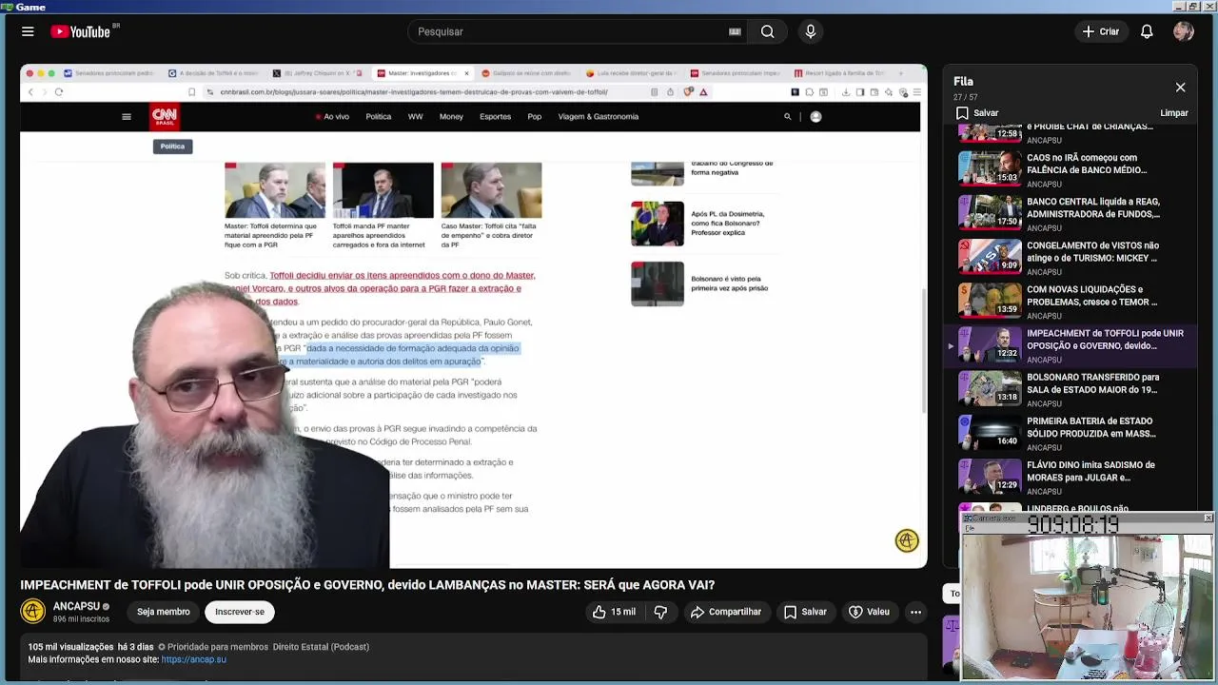
Task: Start voice search with microphone
Action: click(x=811, y=31)
